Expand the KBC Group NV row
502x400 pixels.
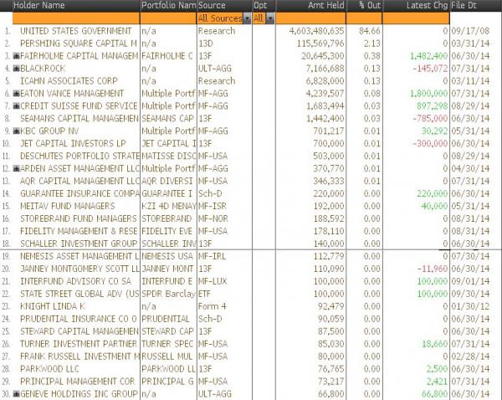17,131
